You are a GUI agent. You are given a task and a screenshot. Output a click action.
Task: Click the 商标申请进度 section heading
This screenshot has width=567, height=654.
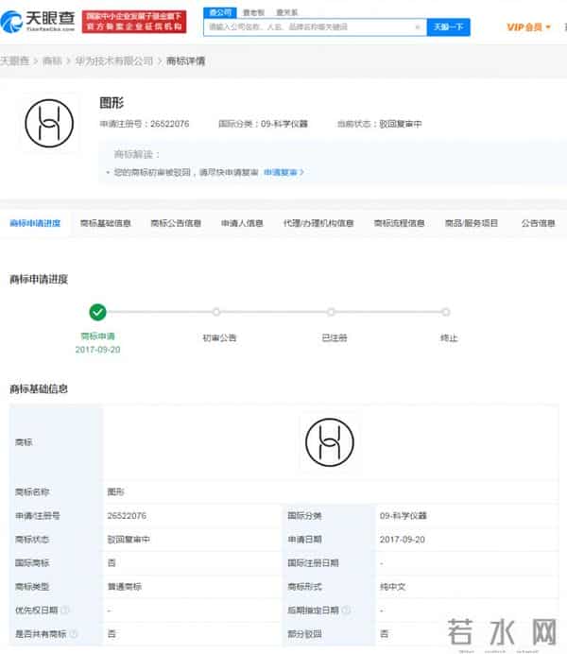(x=39, y=279)
